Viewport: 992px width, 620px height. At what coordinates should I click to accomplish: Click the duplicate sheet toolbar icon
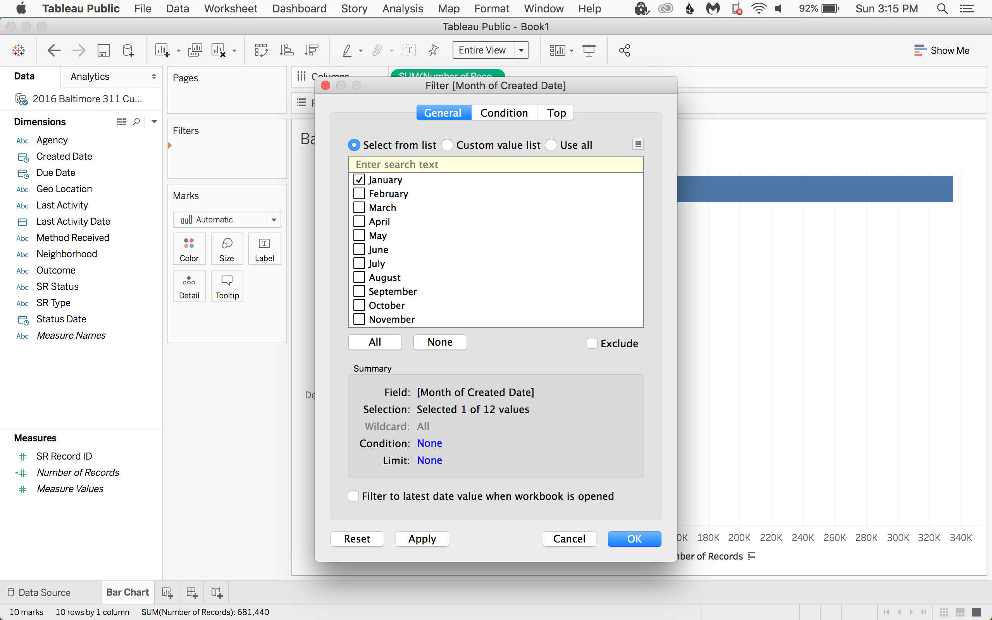195,50
